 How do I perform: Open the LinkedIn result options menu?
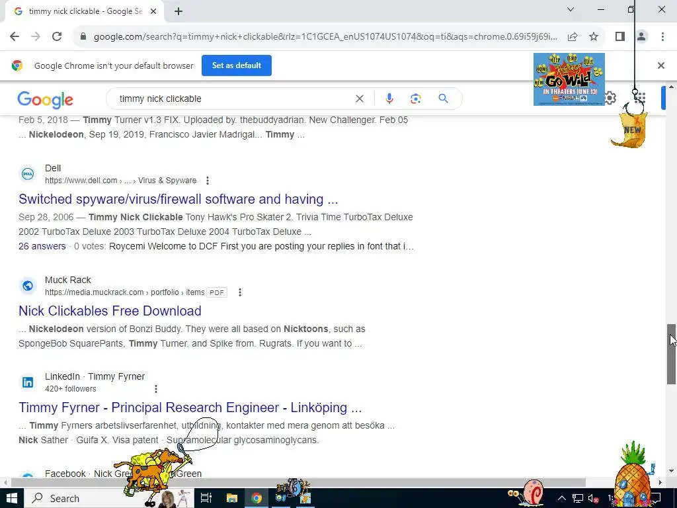(x=156, y=389)
